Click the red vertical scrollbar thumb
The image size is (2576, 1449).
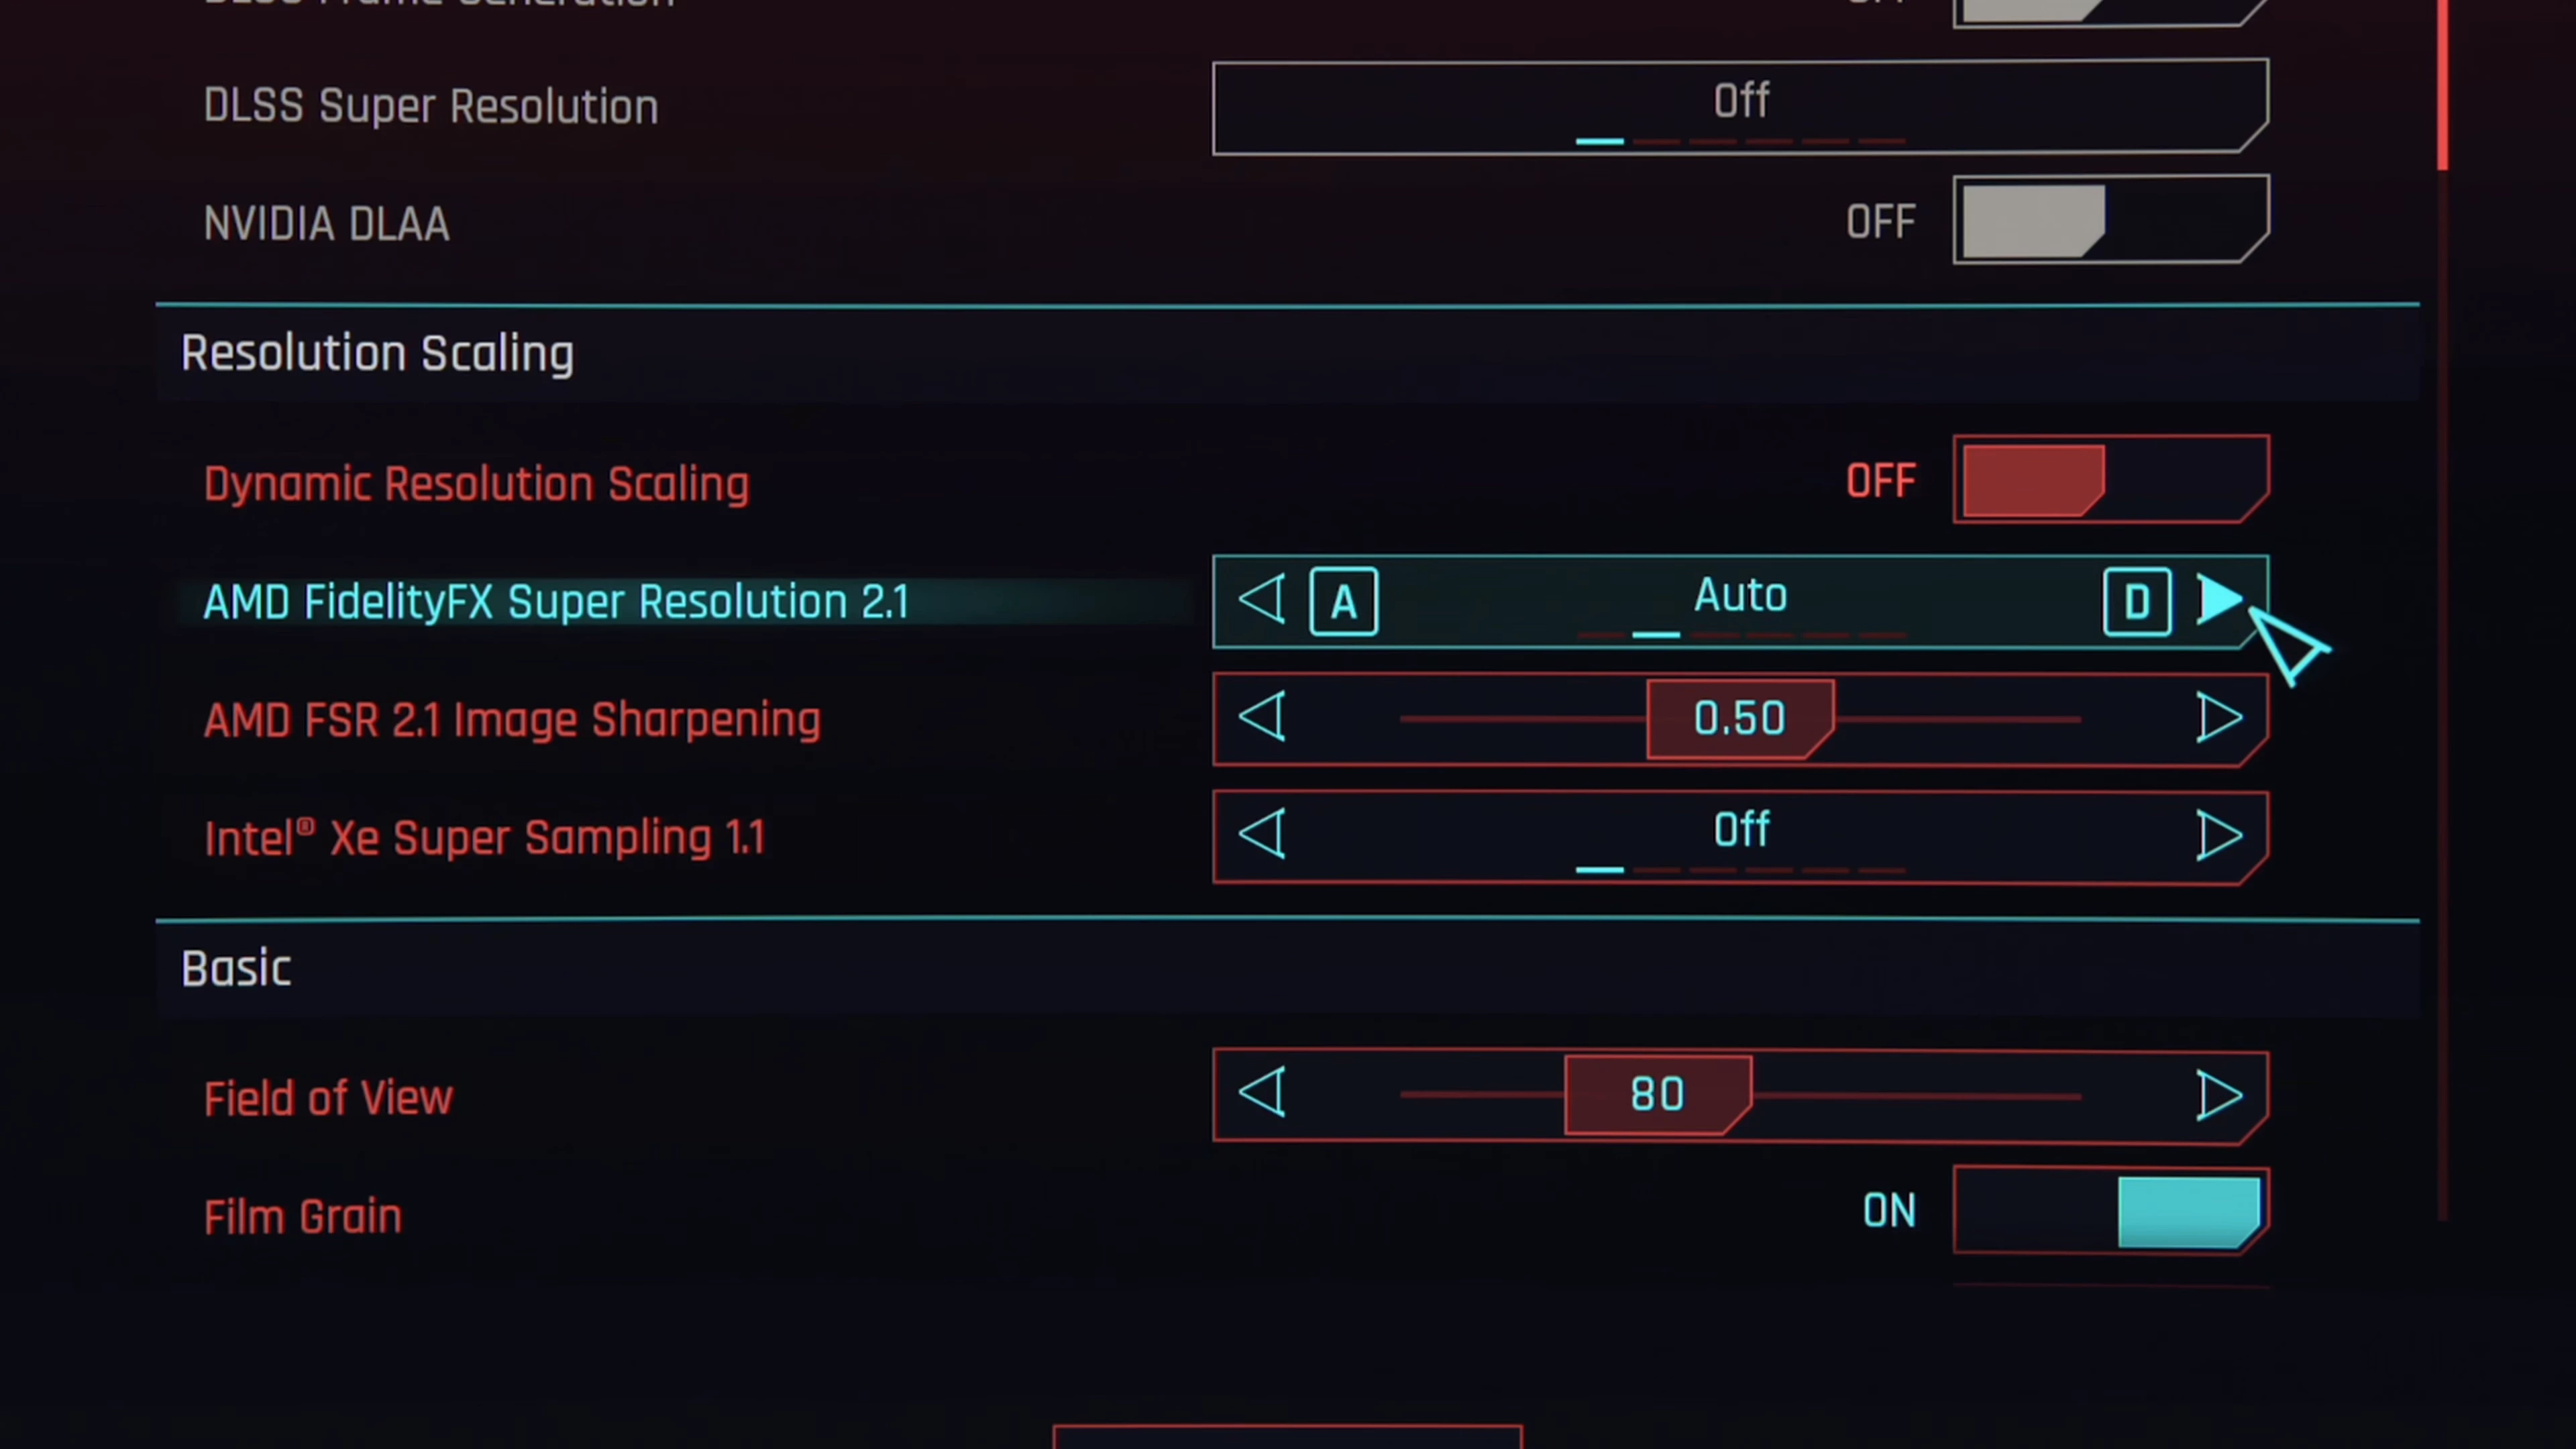[2443, 85]
